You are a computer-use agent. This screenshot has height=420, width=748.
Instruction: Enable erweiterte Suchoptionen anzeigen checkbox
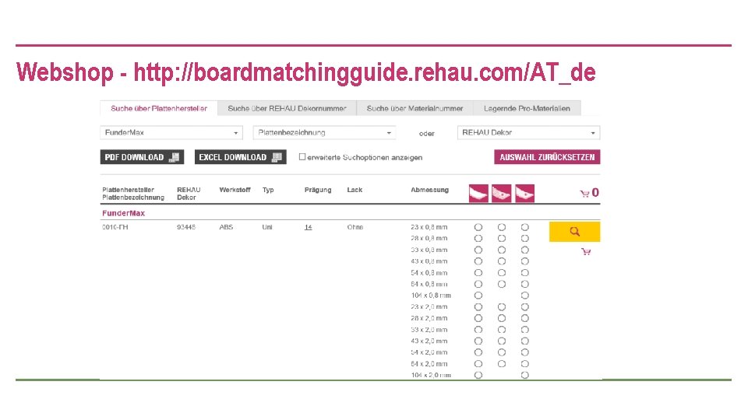click(x=302, y=156)
